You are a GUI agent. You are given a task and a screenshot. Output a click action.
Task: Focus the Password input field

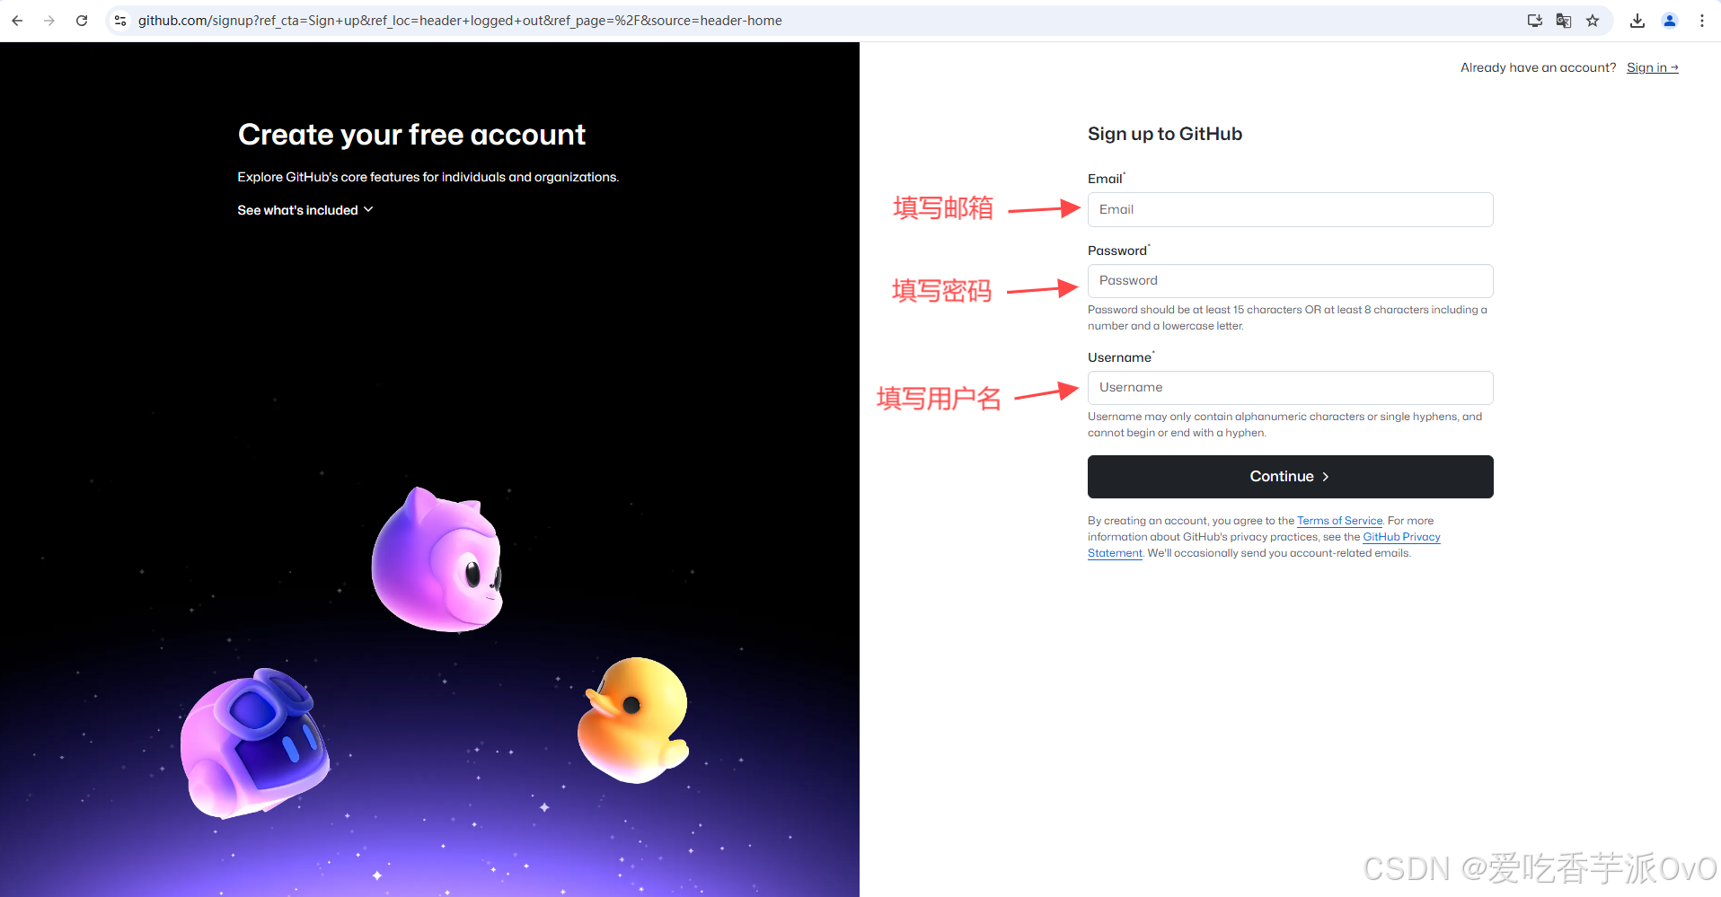tap(1290, 281)
